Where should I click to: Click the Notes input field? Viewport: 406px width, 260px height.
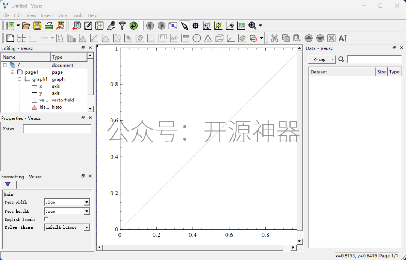pyautogui.click(x=57, y=128)
